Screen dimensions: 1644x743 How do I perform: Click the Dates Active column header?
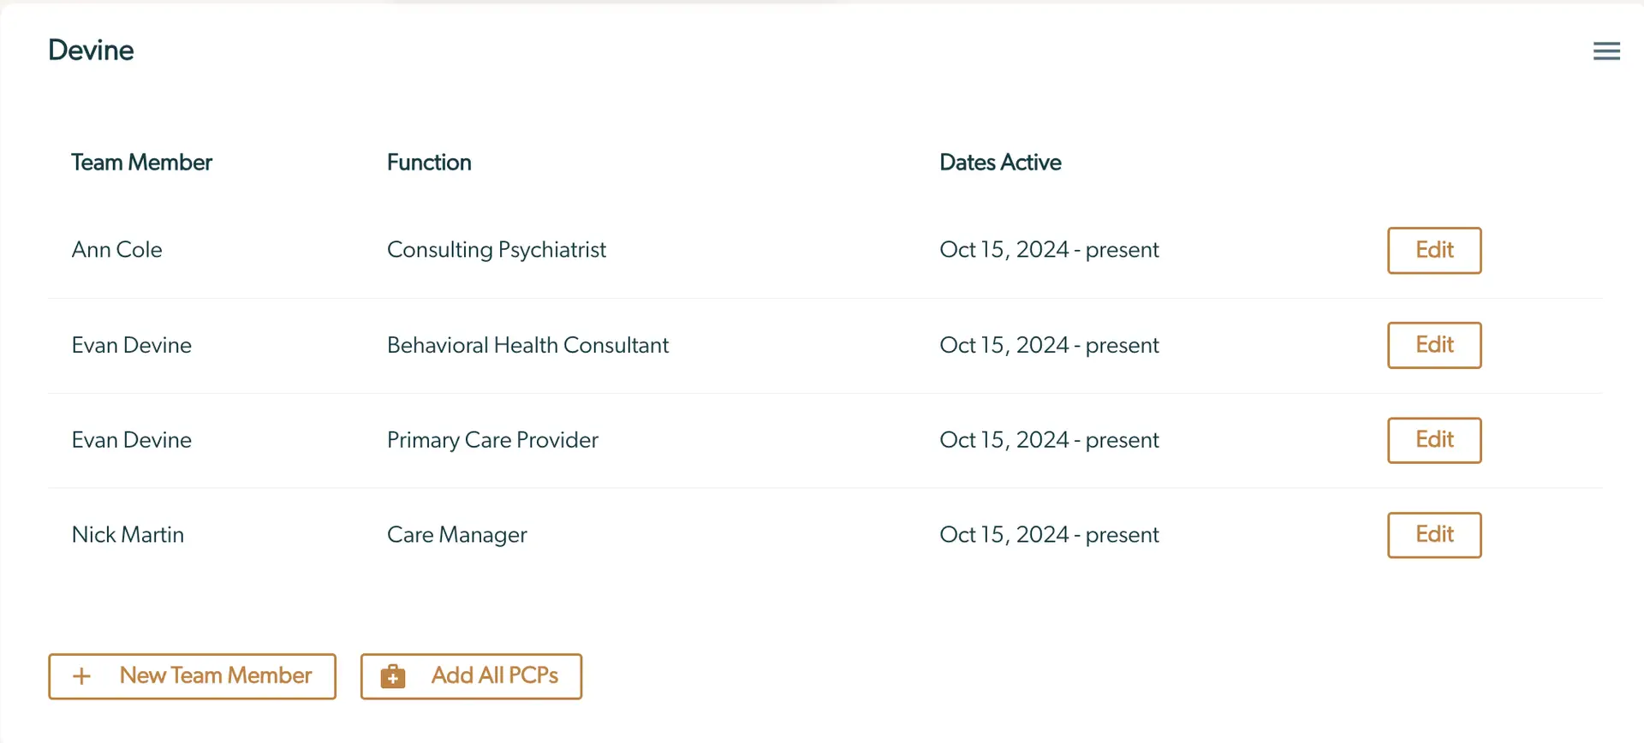(x=1000, y=163)
